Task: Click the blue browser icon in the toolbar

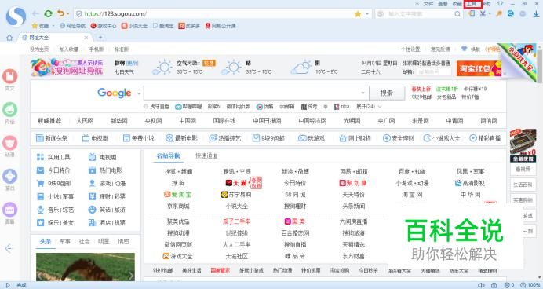Action: pos(511,14)
